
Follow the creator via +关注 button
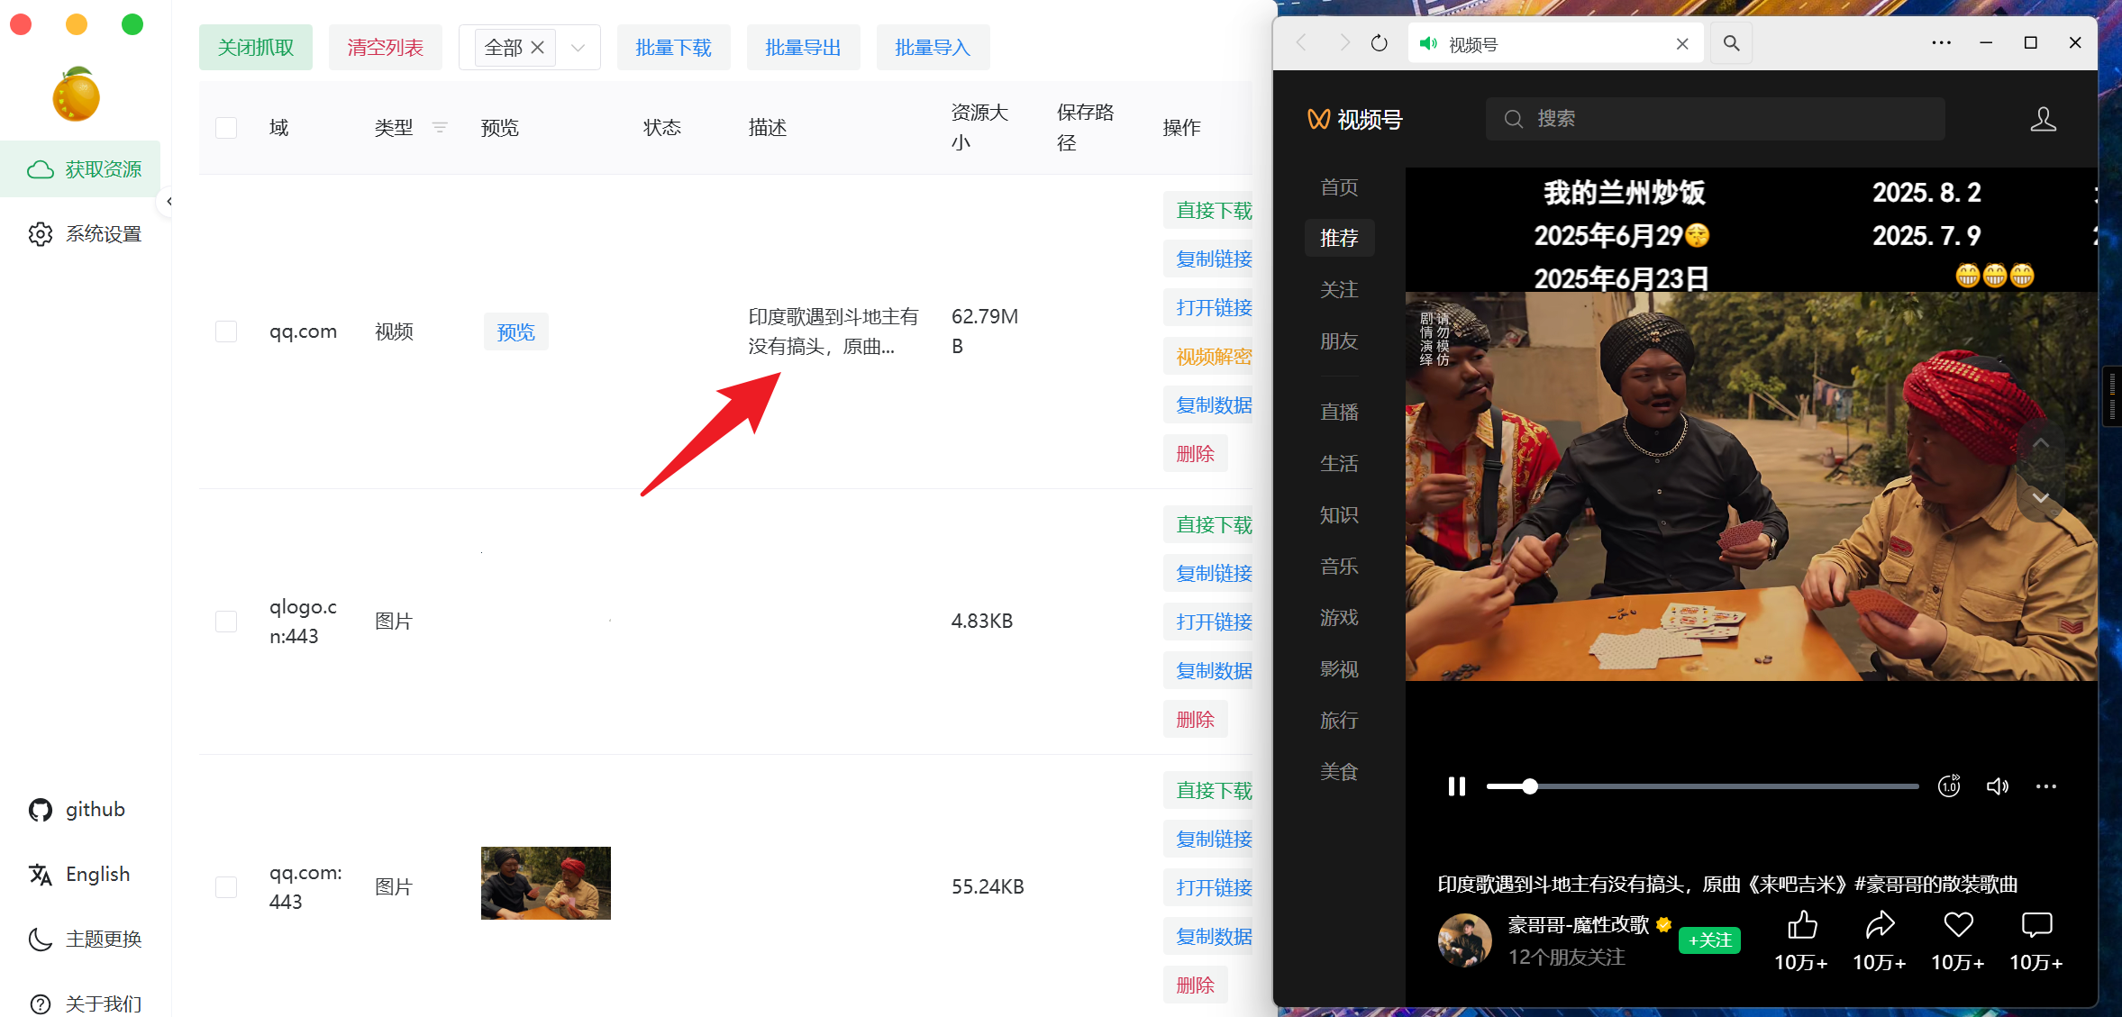[x=1709, y=940]
